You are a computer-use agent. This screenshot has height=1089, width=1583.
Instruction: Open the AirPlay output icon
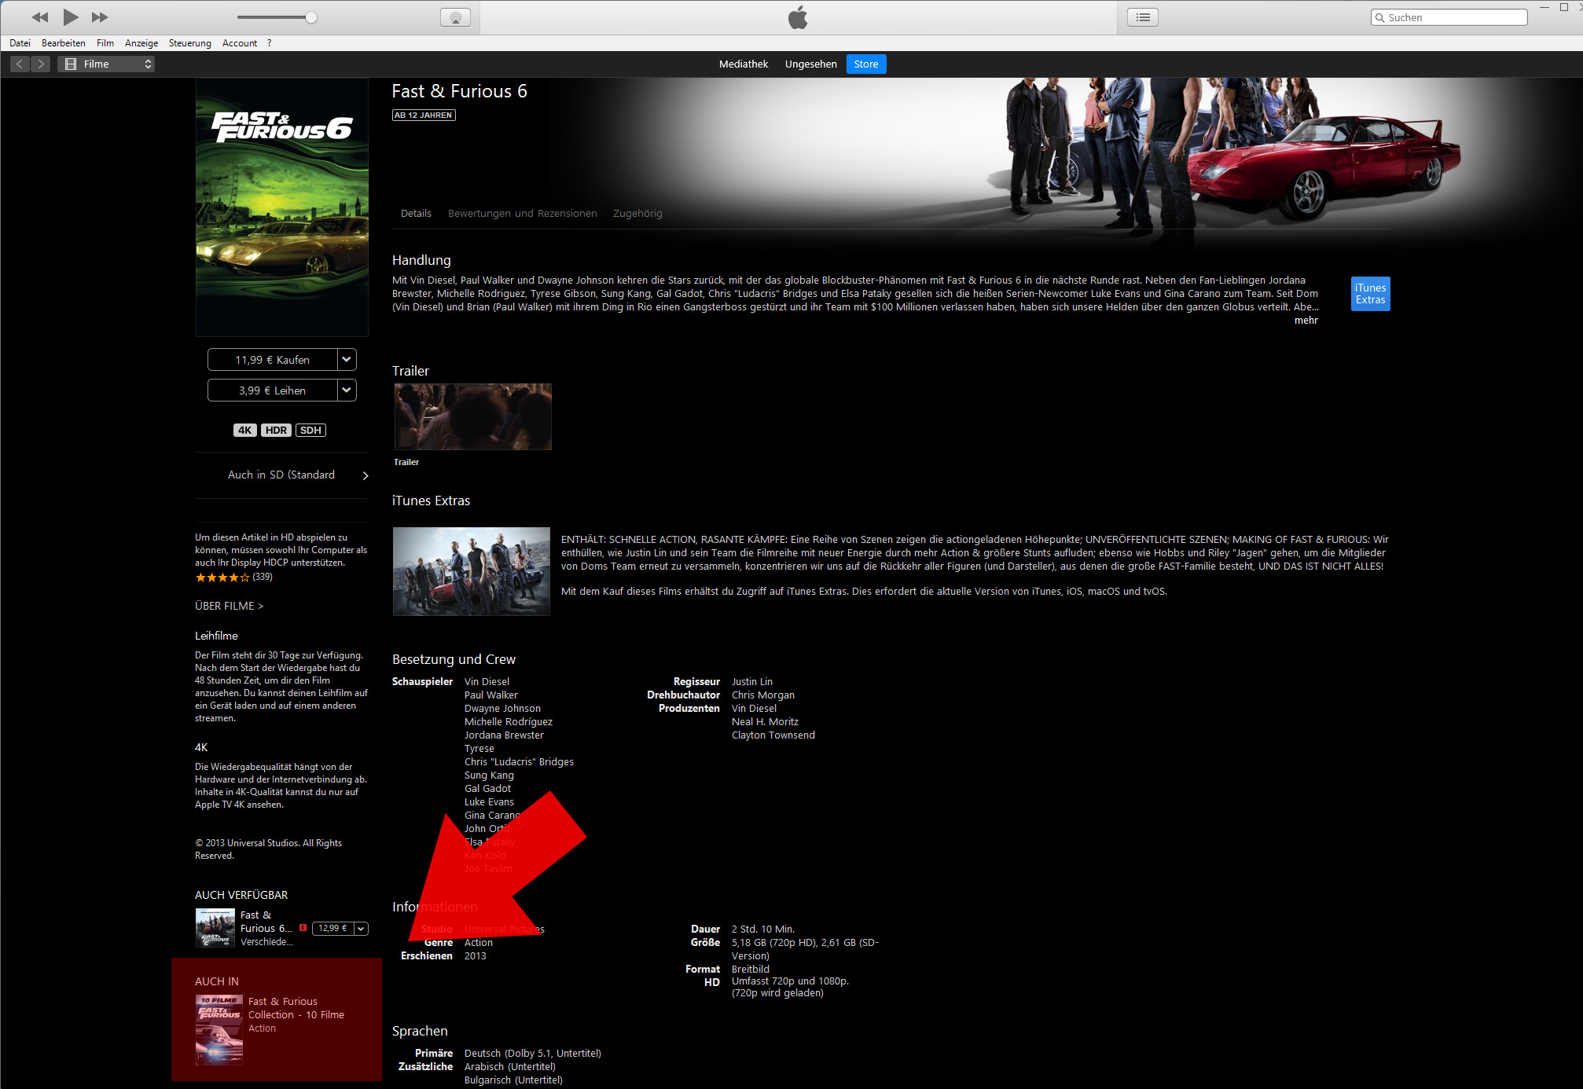pyautogui.click(x=455, y=17)
